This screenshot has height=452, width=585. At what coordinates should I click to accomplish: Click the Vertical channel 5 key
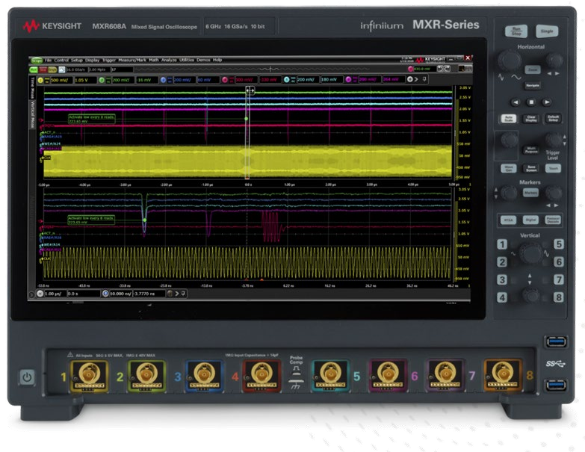558,244
